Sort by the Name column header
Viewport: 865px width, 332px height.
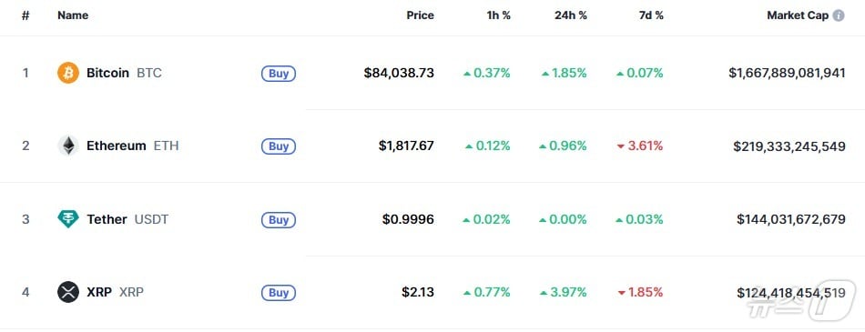(x=73, y=15)
